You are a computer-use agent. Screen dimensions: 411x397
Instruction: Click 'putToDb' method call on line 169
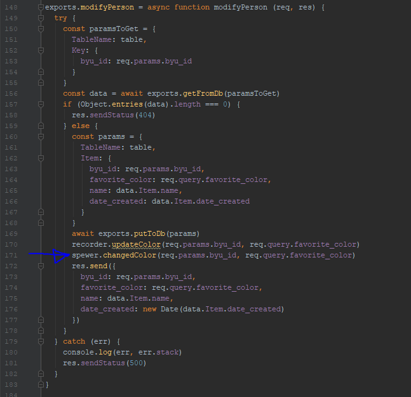click(x=149, y=234)
